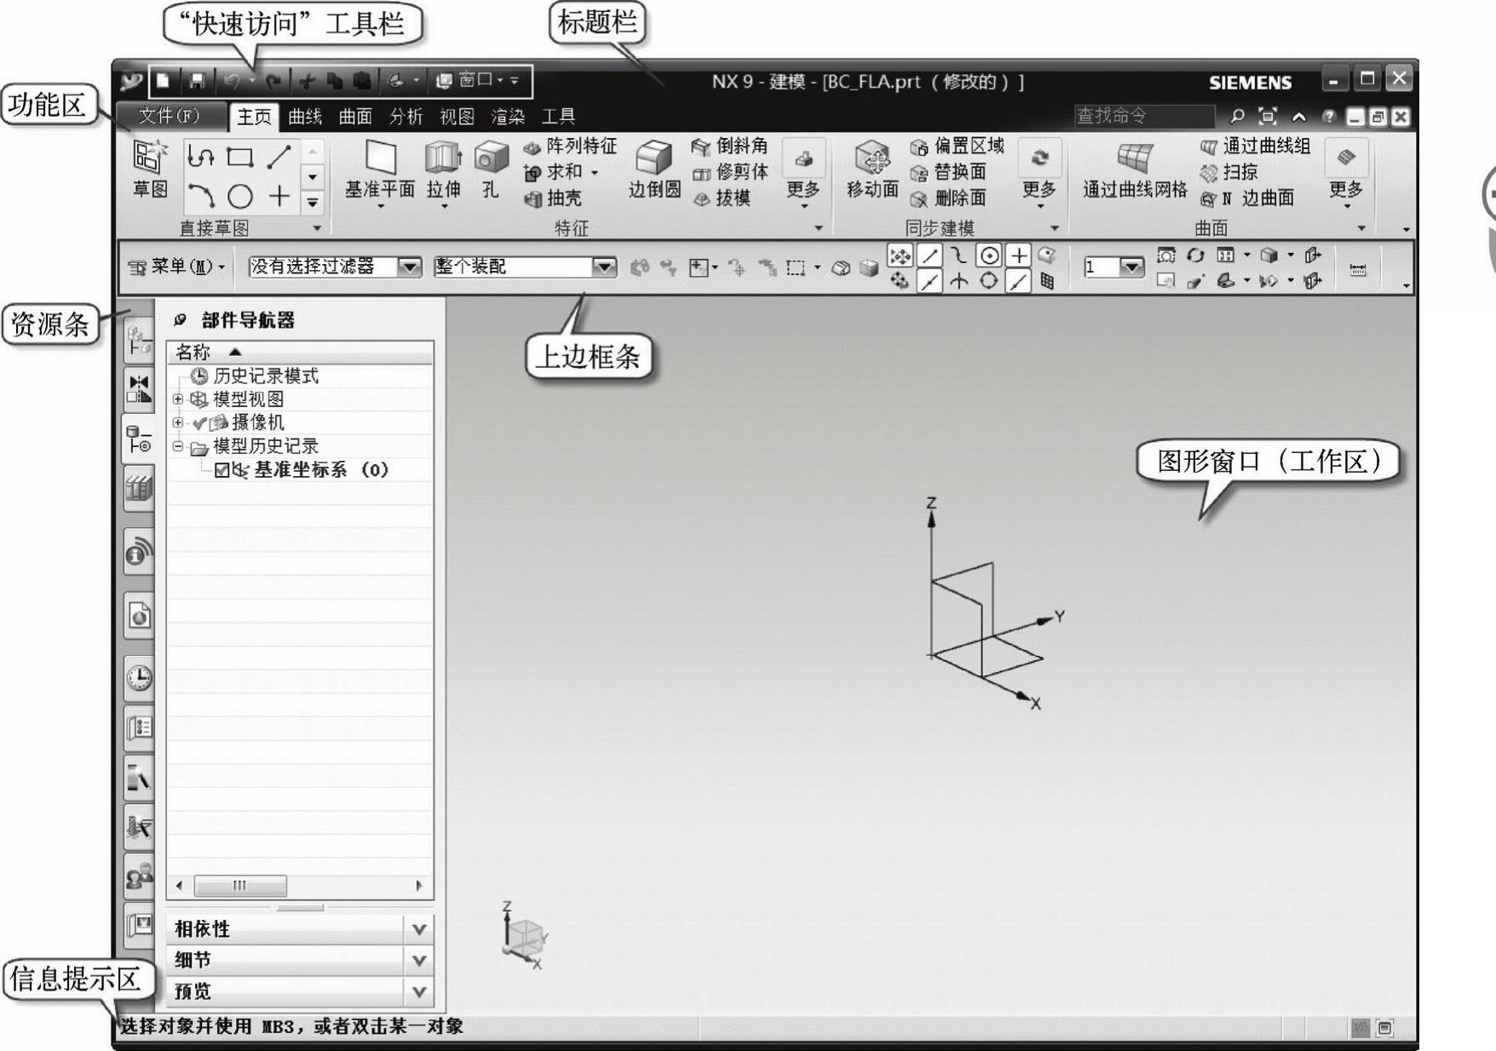
Task: Open 更多 in the 特征 group
Action: 803,174
